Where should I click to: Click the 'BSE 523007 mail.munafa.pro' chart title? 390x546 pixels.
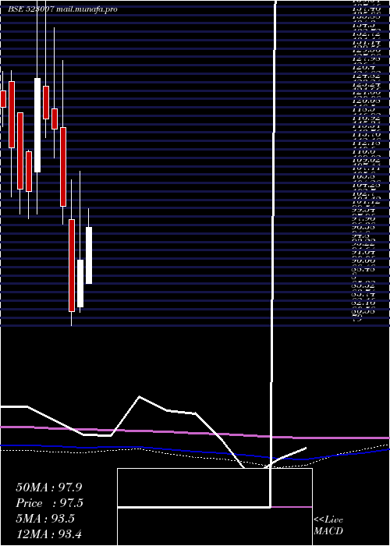pyautogui.click(x=62, y=9)
